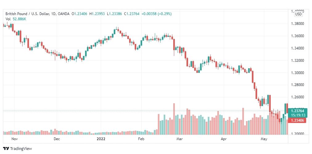This screenshot has width=312, height=154.
Task: Select the Dec label on time axis
Action: [x=57, y=139]
